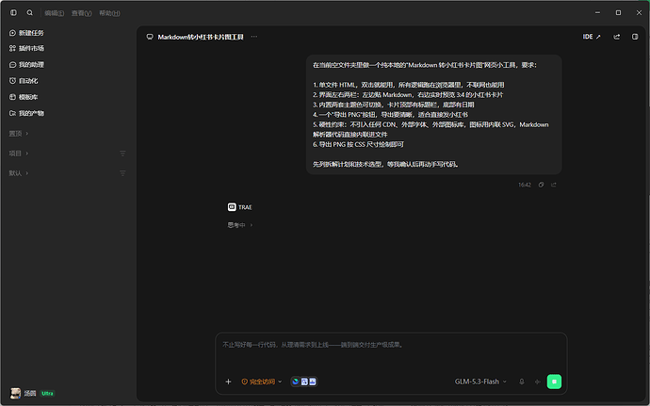Click the 自动化 alarm clock icon

(x=12, y=81)
